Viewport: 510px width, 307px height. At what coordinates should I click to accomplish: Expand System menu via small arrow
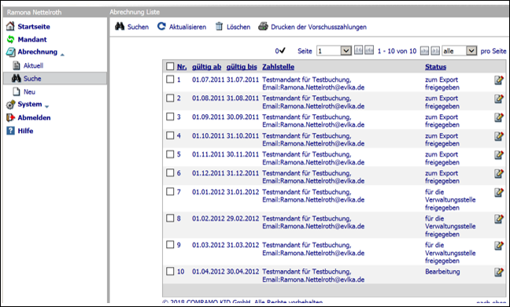click(47, 106)
